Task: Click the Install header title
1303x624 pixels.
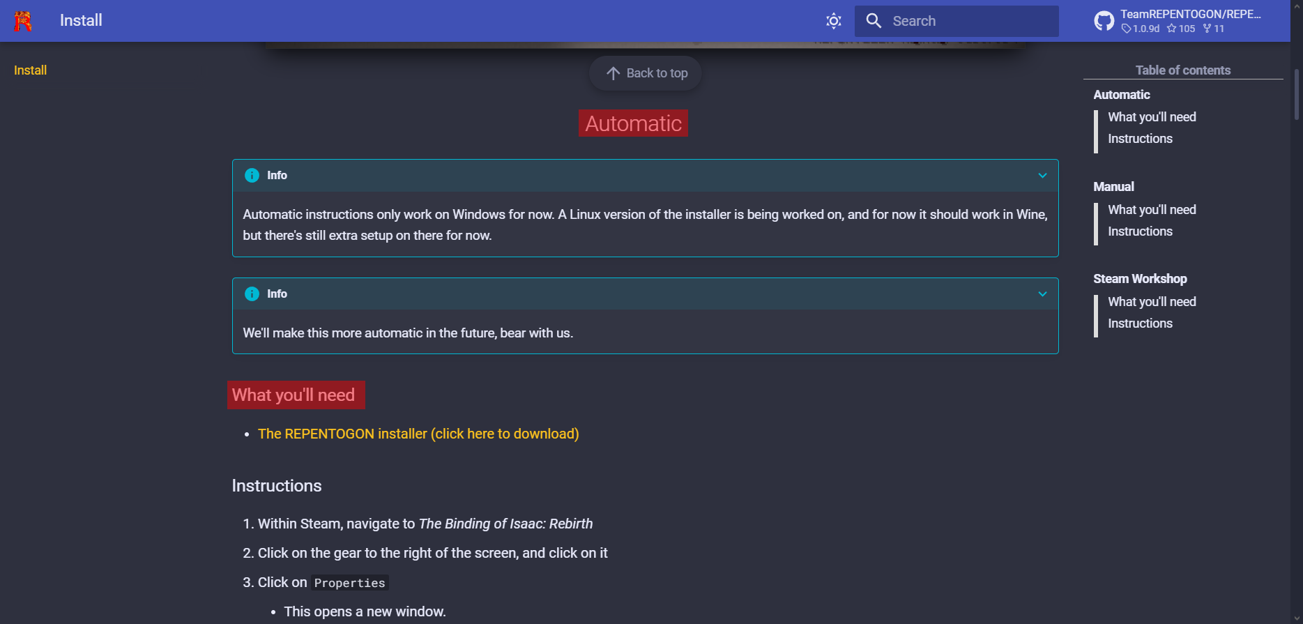Action: point(81,21)
